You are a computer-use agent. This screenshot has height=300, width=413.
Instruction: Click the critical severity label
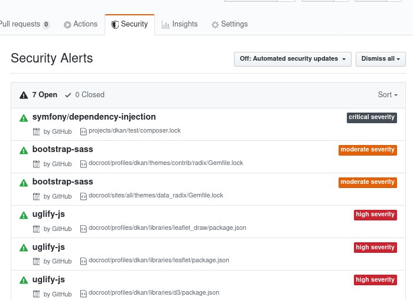tap(372, 117)
